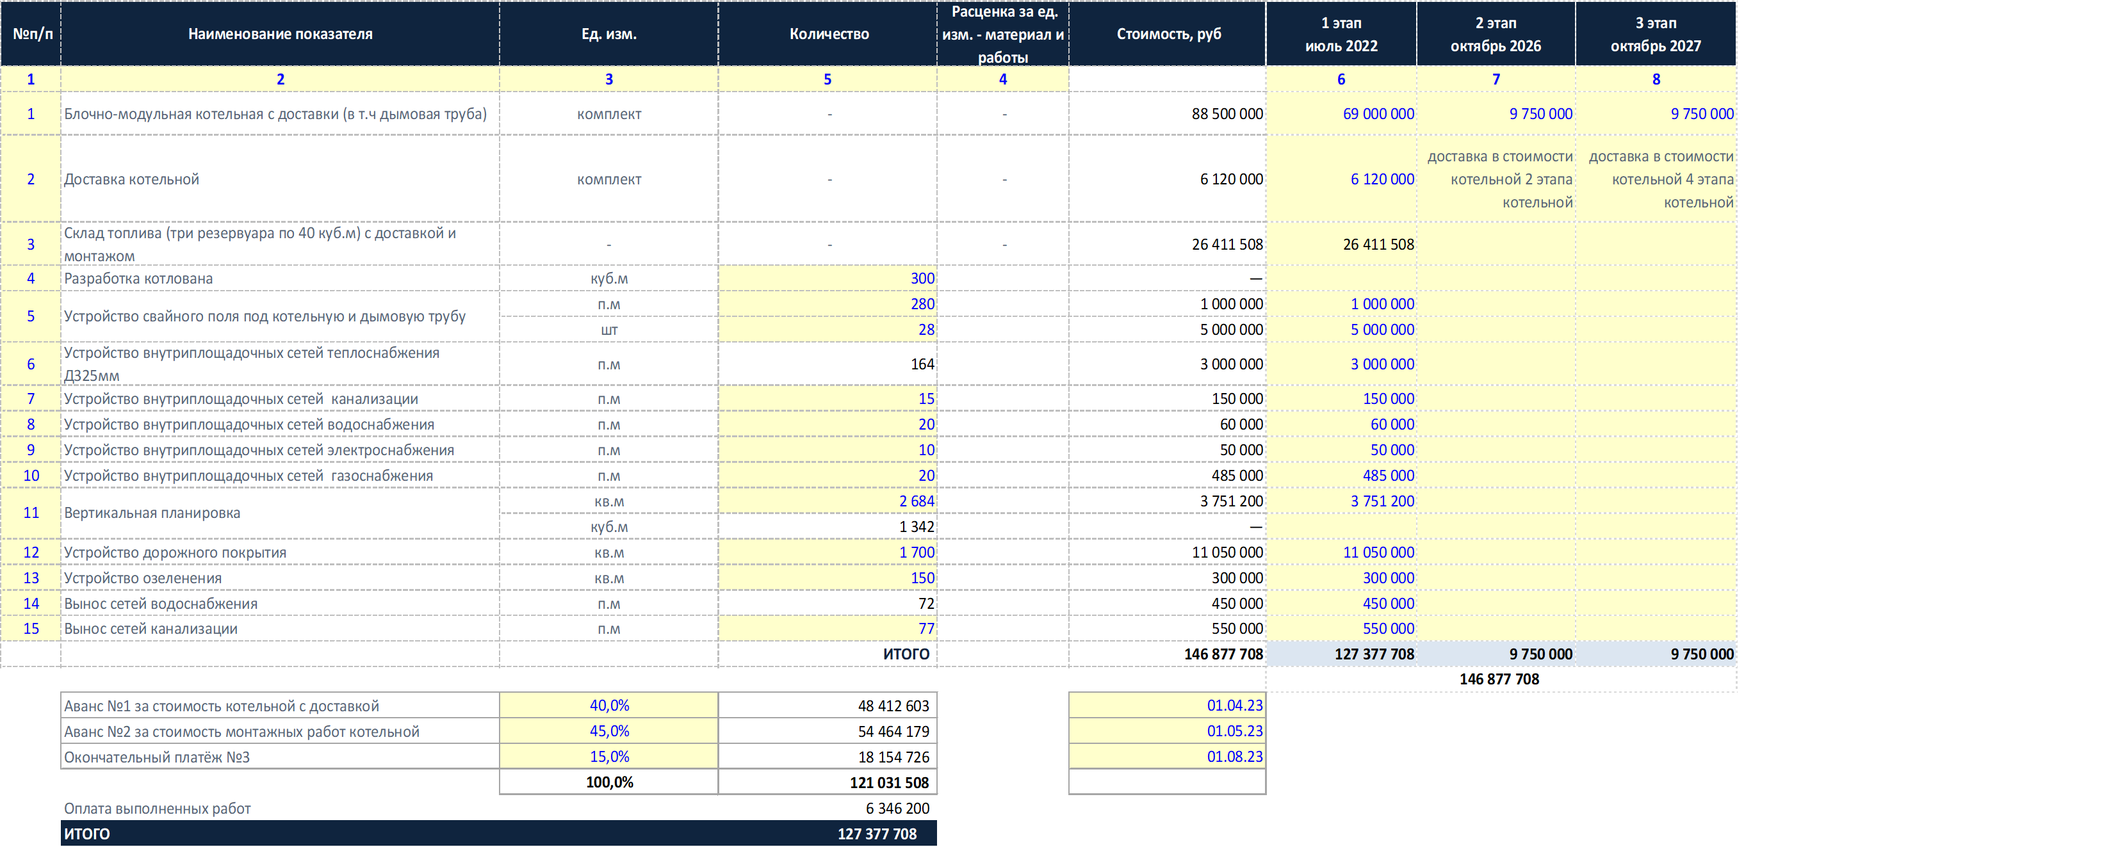2104x847 pixels.
Task: Select the date cell 01.05.23
Action: click(1168, 731)
